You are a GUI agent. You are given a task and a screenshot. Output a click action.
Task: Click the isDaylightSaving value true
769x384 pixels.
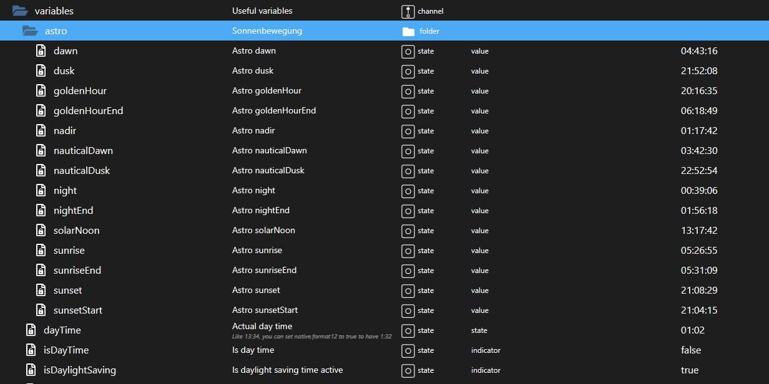click(690, 370)
